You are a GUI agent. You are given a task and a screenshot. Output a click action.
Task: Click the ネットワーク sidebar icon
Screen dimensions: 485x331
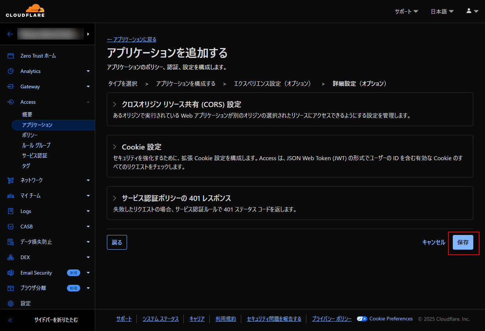click(11, 180)
